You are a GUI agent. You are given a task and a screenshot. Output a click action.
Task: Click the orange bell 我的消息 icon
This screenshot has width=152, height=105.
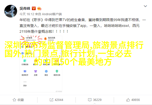pyautogui.click(x=45, y=39)
